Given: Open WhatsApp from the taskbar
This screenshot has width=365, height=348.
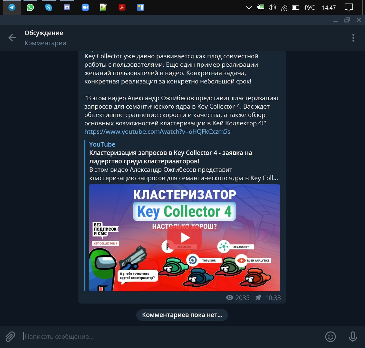Looking at the screenshot, I should 30,7.
